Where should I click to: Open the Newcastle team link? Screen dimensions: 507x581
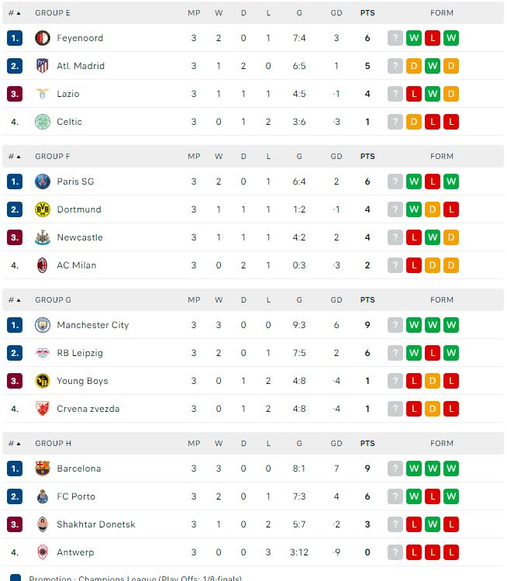point(79,237)
